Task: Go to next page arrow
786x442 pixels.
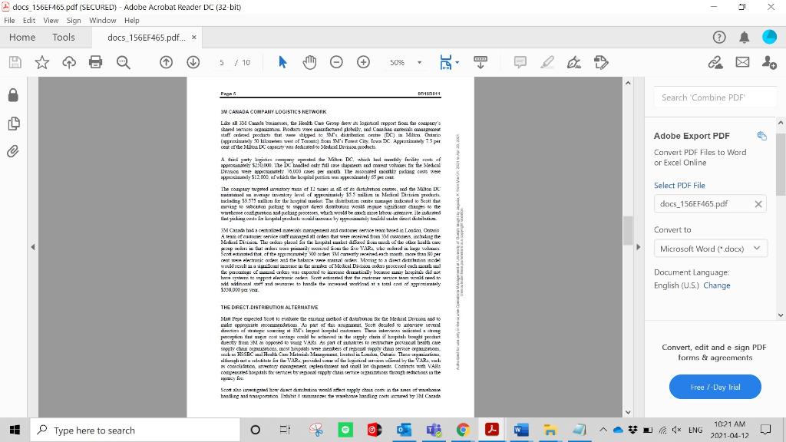Action: point(193,62)
